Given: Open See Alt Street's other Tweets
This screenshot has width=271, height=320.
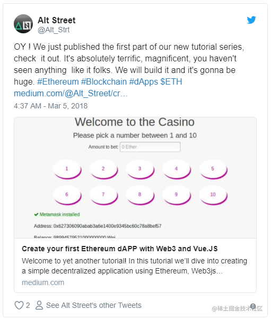Looking at the screenshot, I should [94, 305].
